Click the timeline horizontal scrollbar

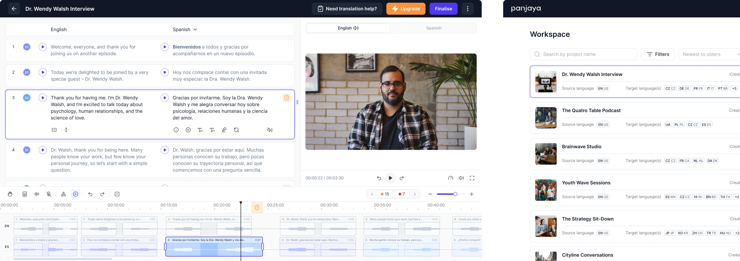63,259
